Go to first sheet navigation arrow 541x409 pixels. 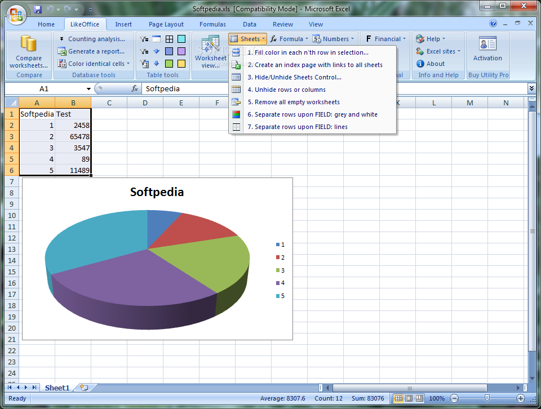(x=10, y=388)
